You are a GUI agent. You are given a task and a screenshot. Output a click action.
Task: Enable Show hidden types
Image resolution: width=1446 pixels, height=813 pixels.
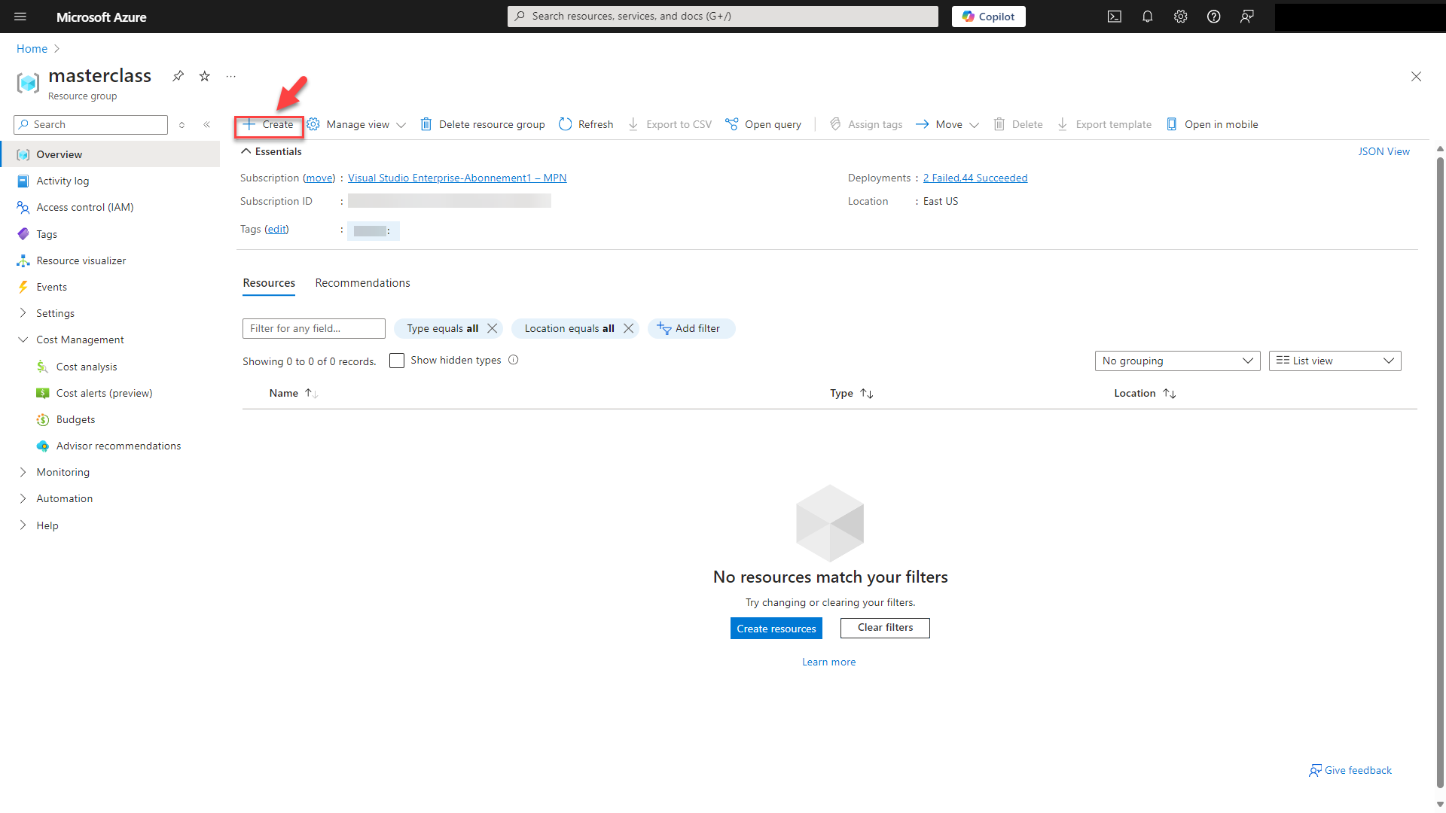(x=397, y=361)
